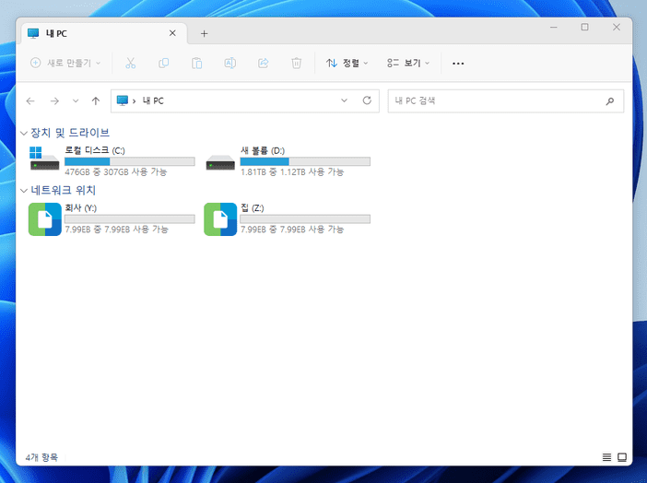Open the three-dot more options menu
Viewport: 647px width, 483px height.
click(x=458, y=64)
